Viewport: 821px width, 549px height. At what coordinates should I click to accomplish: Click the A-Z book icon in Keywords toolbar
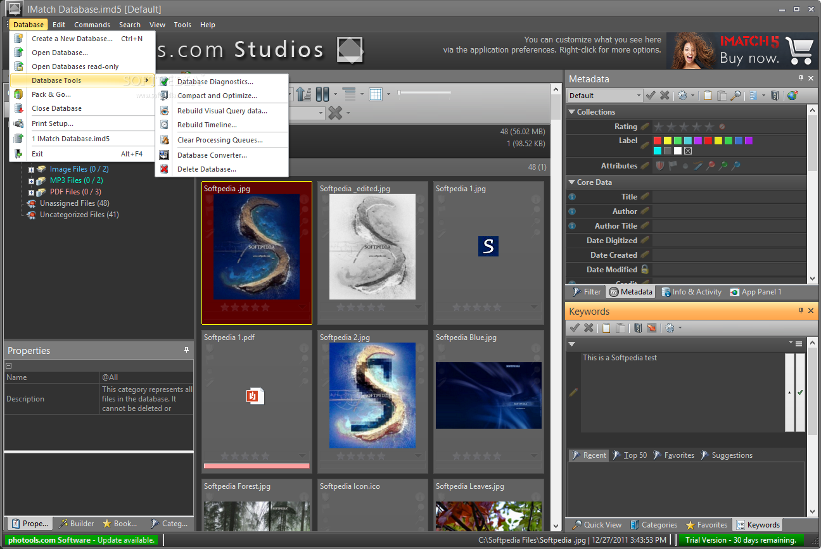tap(638, 328)
